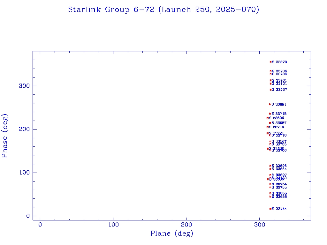Click the red marker for S 33731
Screen dimensions: 327x245
(x=270, y=84)
